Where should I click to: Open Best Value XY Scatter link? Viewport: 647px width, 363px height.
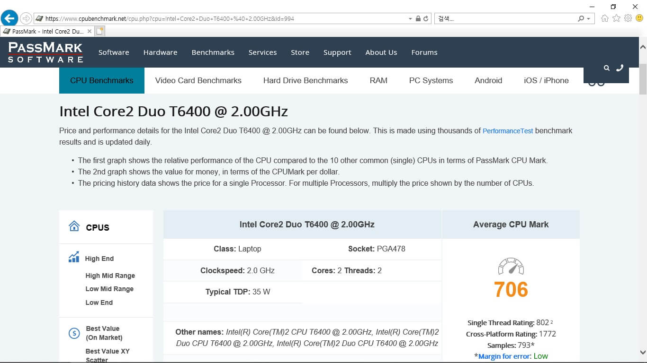(x=108, y=355)
